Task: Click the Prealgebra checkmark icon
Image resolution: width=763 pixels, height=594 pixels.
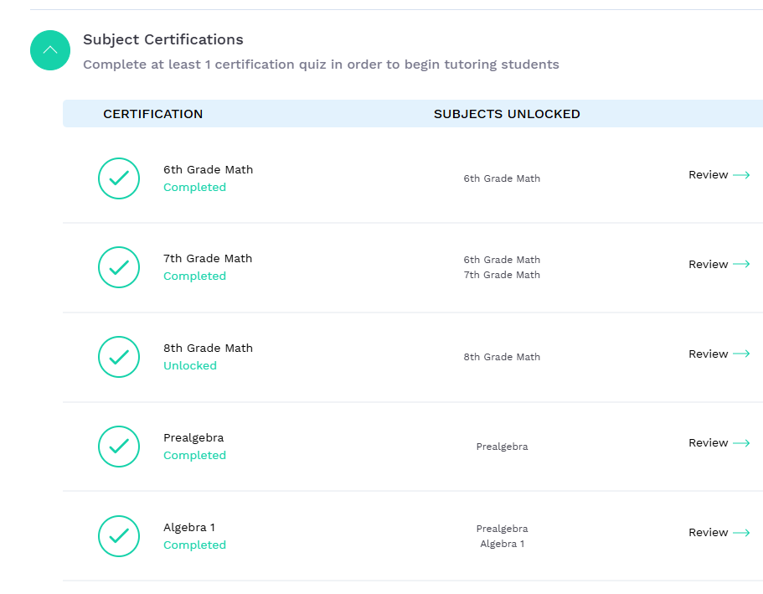Action: pyautogui.click(x=119, y=447)
